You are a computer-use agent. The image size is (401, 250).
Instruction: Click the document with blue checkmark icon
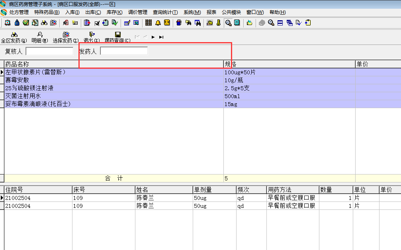[299, 23]
